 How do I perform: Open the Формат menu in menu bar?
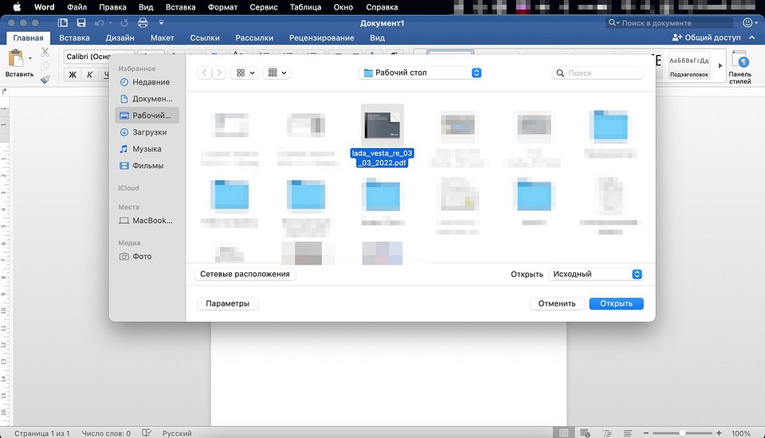point(222,7)
